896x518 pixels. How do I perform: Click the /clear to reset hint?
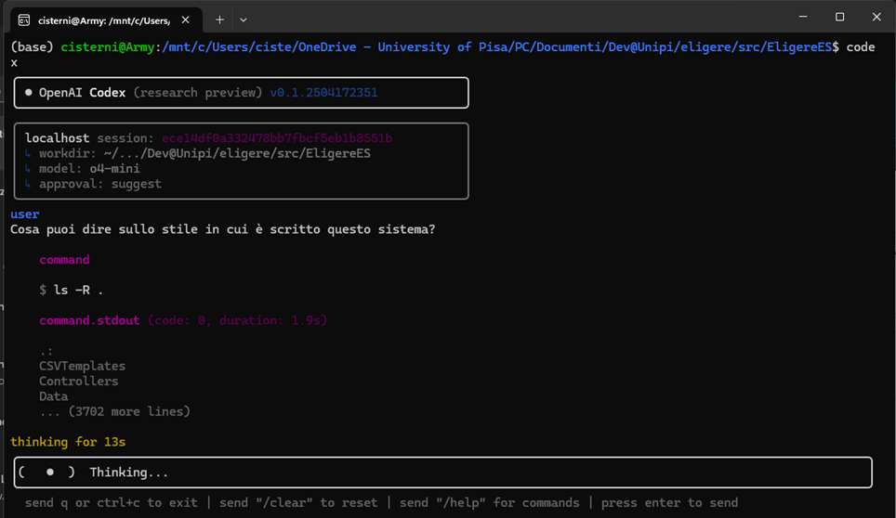[x=298, y=502]
